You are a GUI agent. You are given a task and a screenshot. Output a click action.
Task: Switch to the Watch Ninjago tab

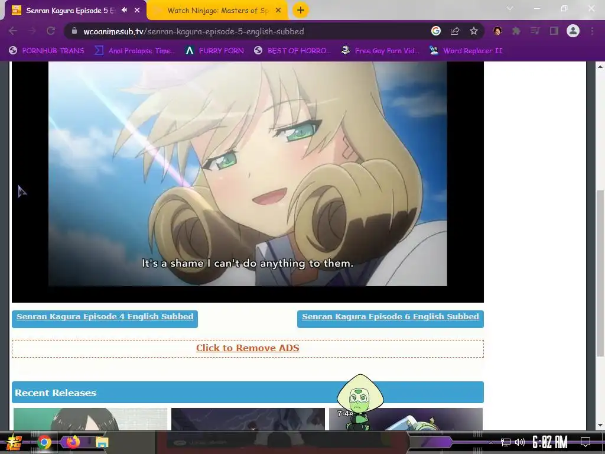(x=218, y=11)
